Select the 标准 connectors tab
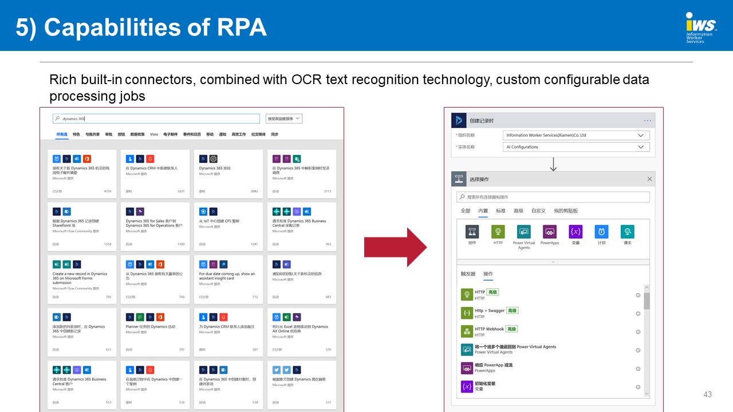Image resolution: width=733 pixels, height=412 pixels. point(501,211)
